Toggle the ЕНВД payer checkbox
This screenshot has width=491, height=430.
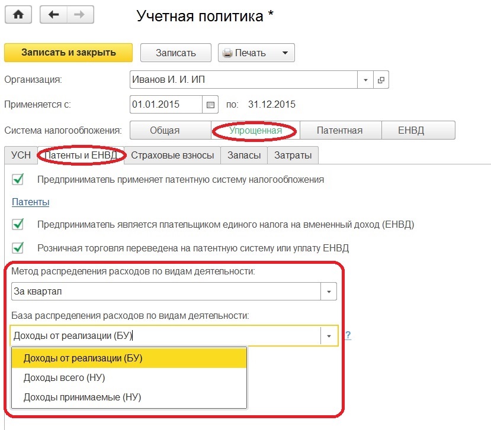pos(18,224)
